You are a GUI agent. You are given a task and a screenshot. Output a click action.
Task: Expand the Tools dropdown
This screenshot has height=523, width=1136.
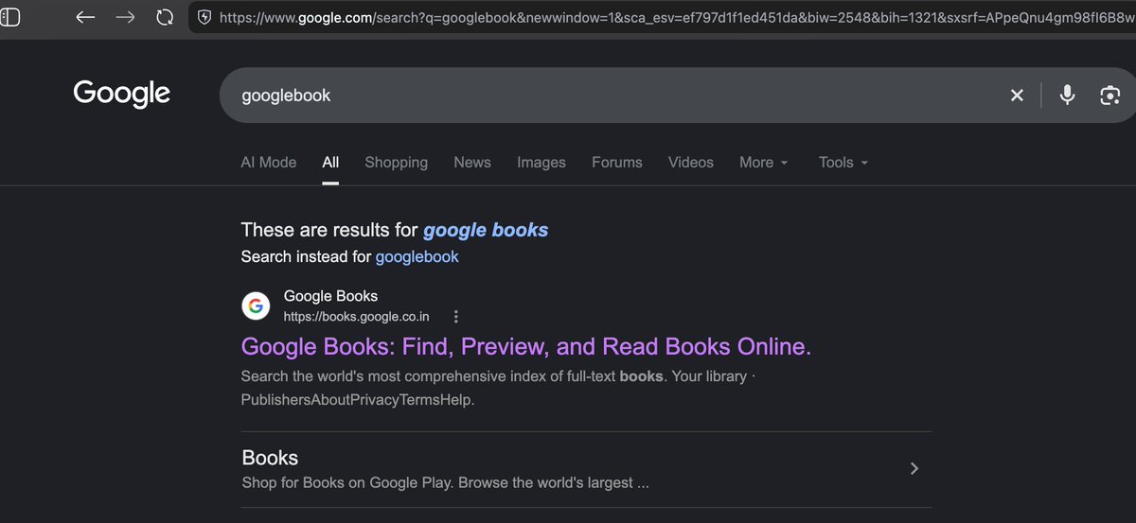[843, 162]
